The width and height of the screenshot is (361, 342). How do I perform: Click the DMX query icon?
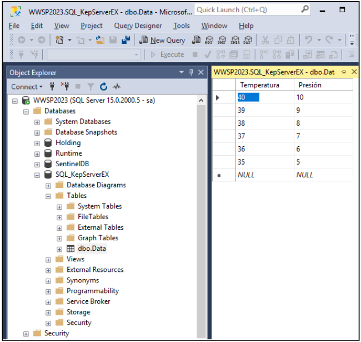(222, 40)
